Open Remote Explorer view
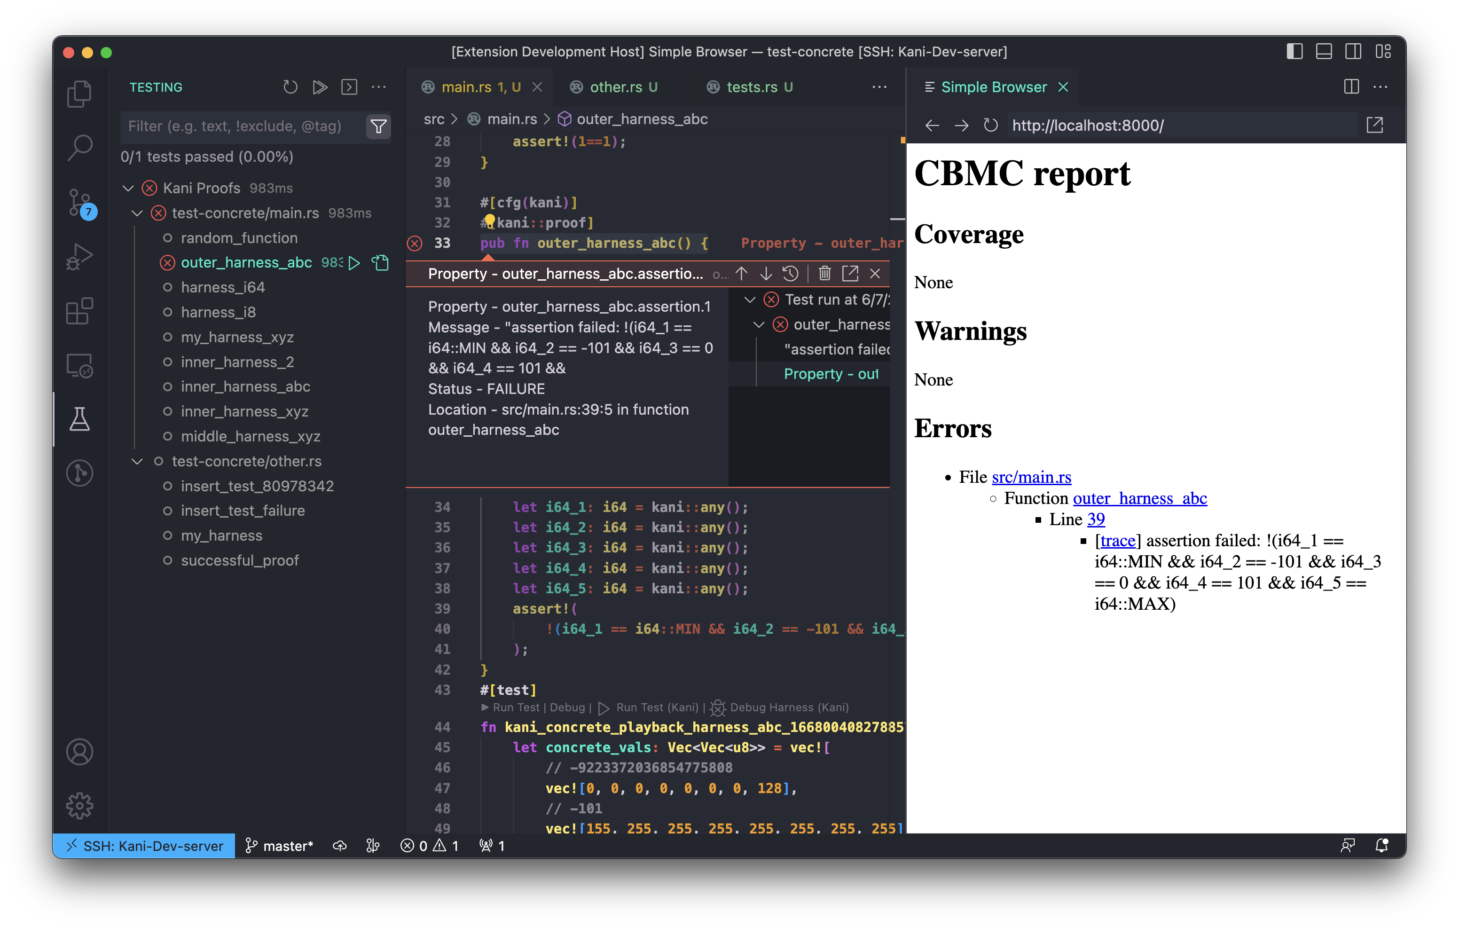This screenshot has height=928, width=1459. point(79,365)
